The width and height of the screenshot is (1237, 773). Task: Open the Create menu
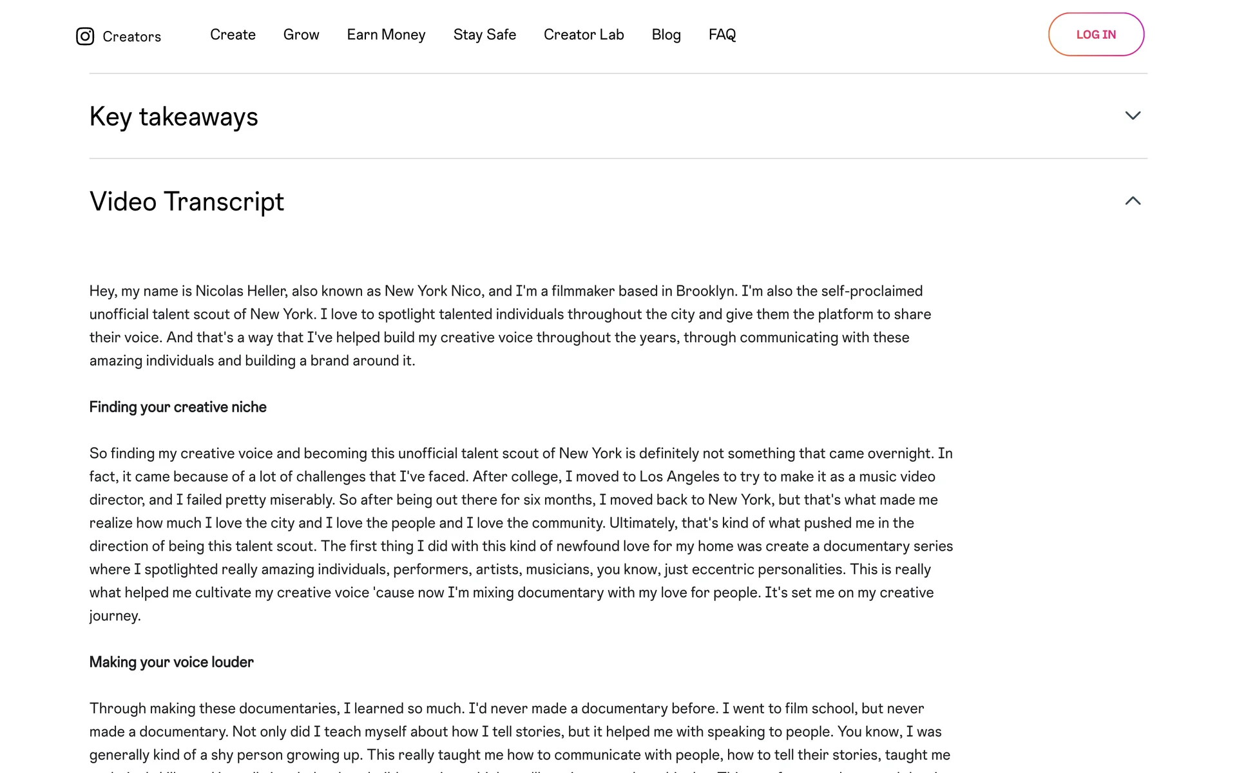coord(233,35)
